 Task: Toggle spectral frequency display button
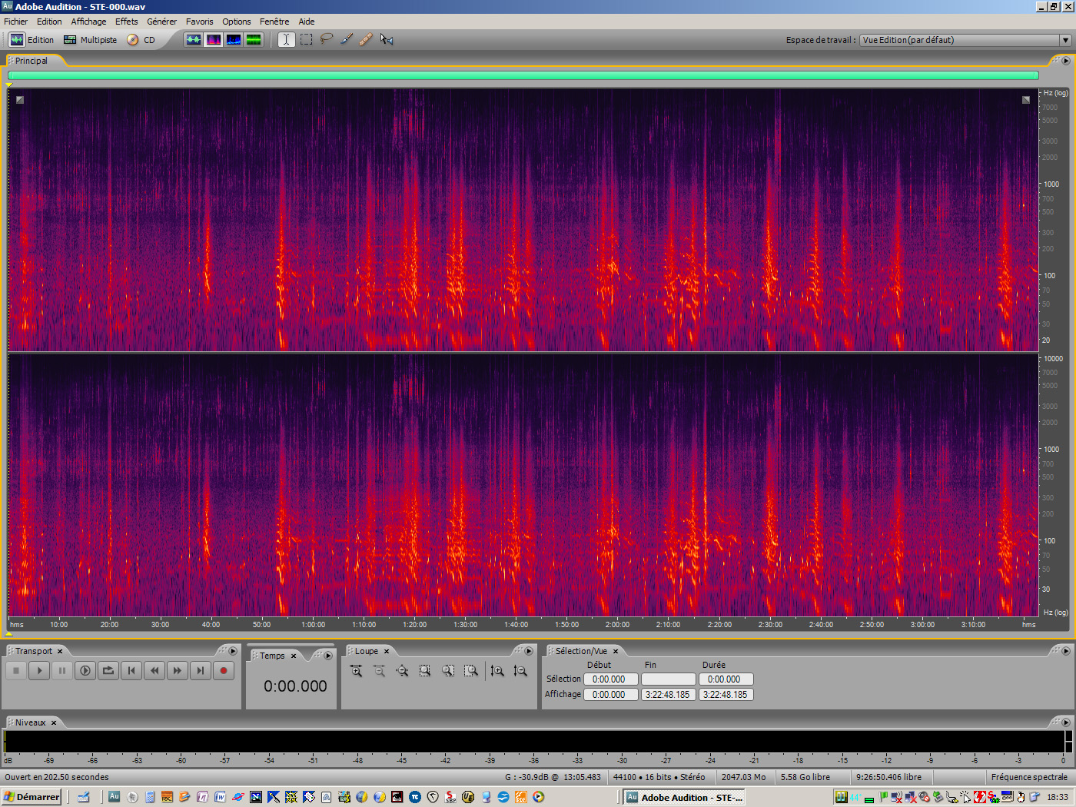[214, 39]
